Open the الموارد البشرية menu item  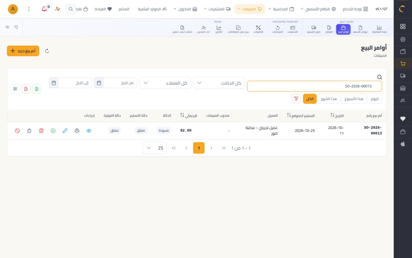click(x=152, y=9)
